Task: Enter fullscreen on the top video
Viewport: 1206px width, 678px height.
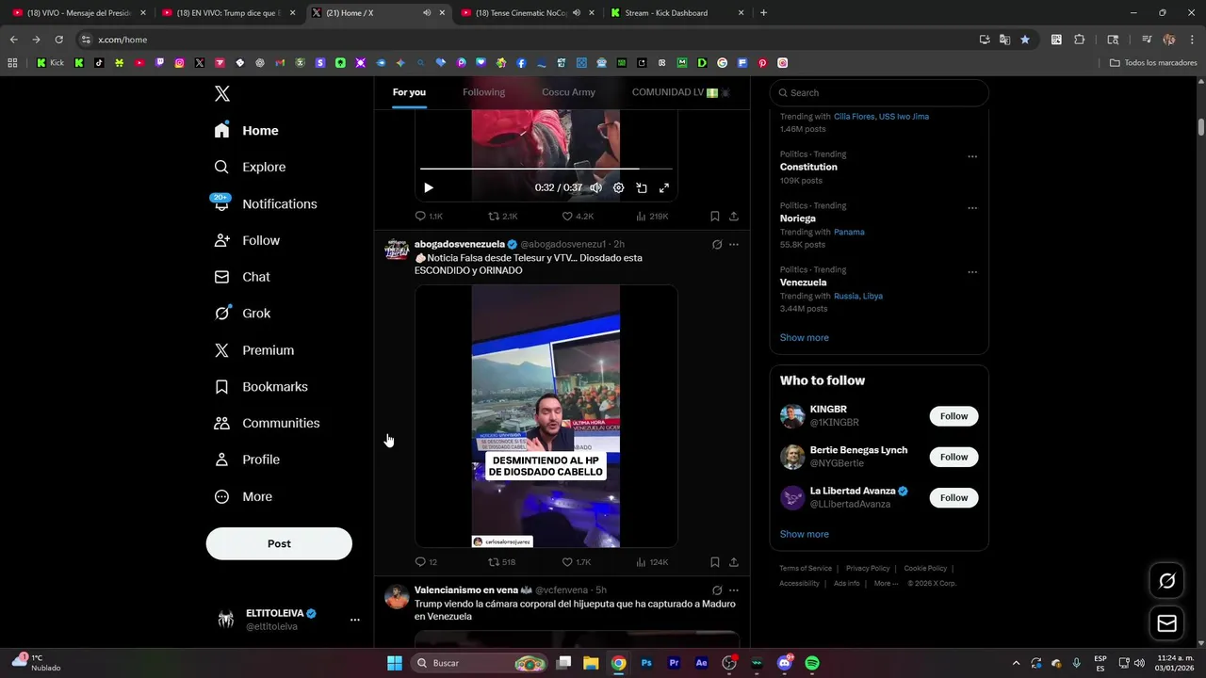Action: [x=664, y=187]
